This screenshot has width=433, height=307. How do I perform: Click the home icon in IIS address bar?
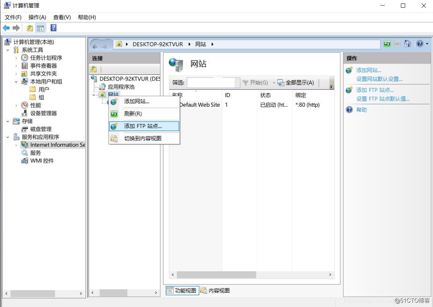[407, 44]
